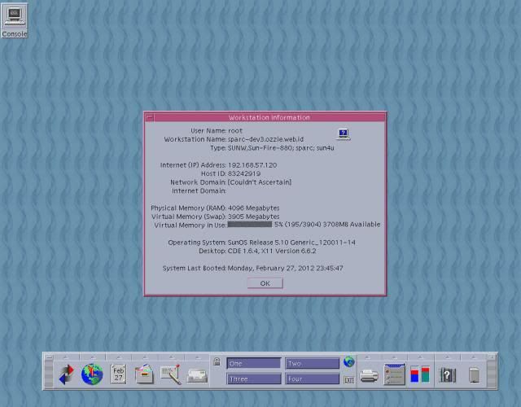521x407 pixels.
Task: Click the 'Internet Domain:' label
Action: pyautogui.click(x=199, y=190)
